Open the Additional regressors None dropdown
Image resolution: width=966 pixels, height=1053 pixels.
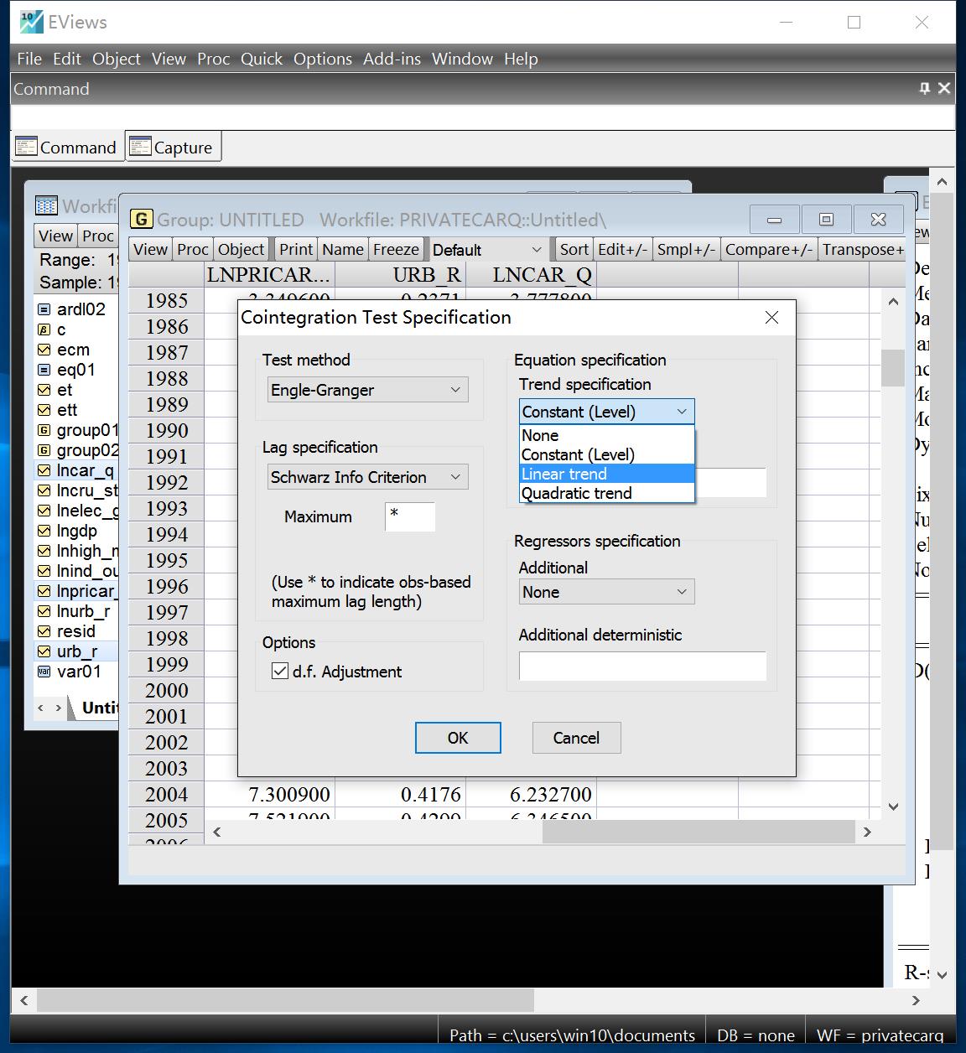point(606,592)
